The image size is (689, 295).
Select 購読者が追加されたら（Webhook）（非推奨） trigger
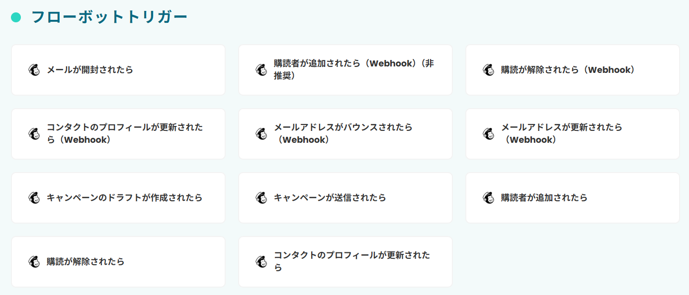pos(345,70)
